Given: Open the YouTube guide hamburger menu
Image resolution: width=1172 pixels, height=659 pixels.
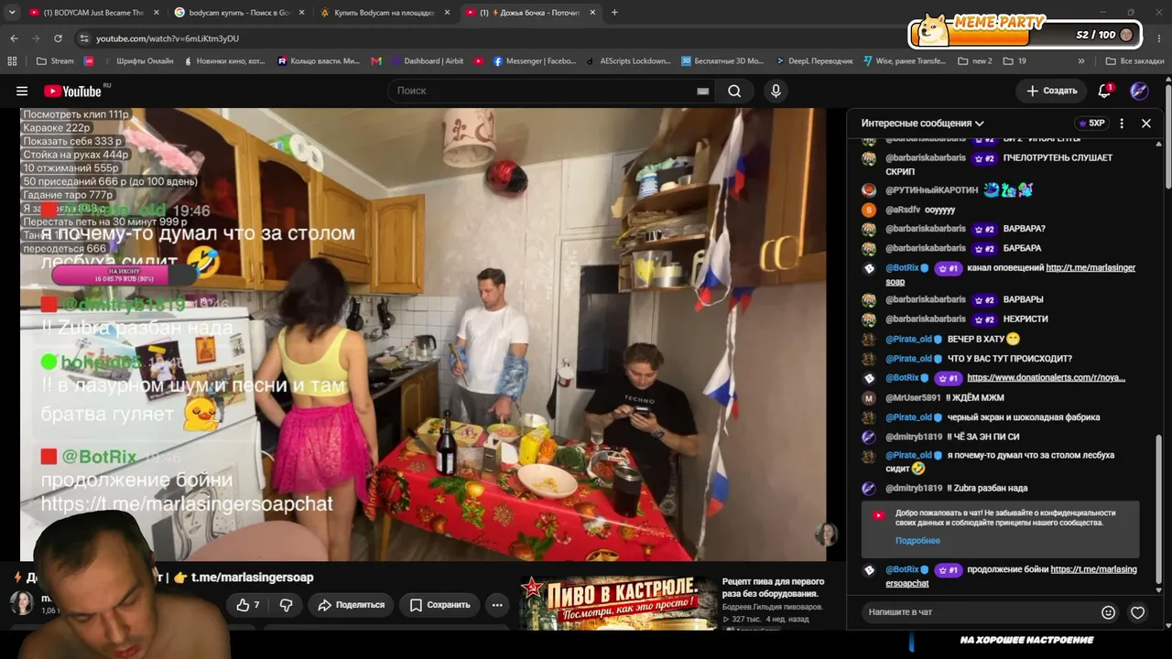Looking at the screenshot, I should click(22, 91).
